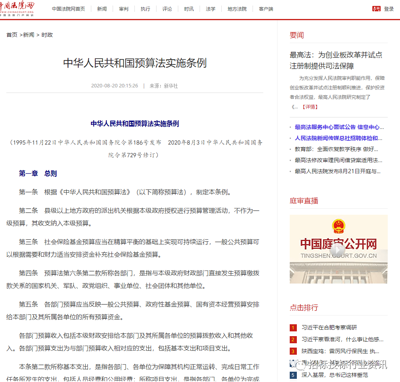
Task: Open 客户端 from the navigation bar
Action: click(266, 9)
